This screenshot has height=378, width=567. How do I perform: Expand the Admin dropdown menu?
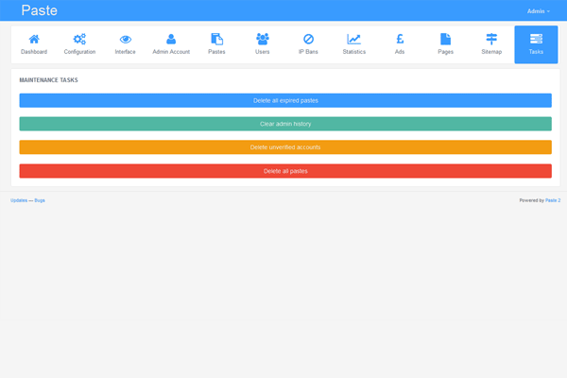(538, 10)
